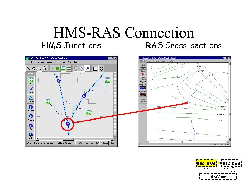
Task: Activate the zoom in magnifier in HMS
Action: (39, 69)
